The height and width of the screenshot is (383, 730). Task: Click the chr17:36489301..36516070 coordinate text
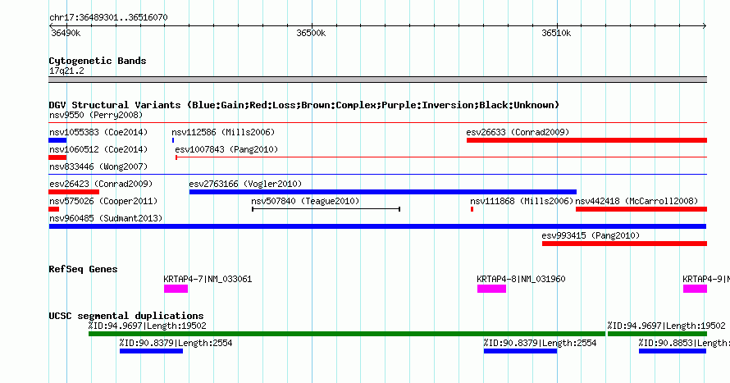tap(108, 18)
